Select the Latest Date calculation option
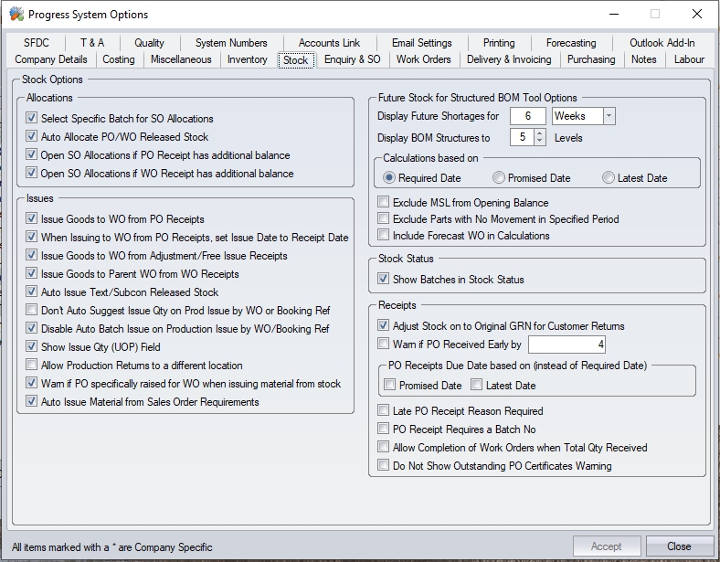The width and height of the screenshot is (720, 562). (608, 178)
